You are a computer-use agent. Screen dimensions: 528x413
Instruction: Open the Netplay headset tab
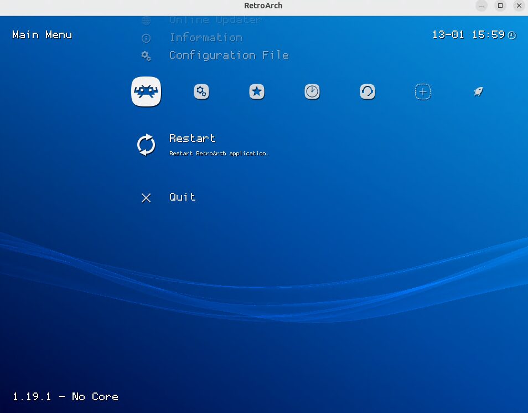click(367, 91)
